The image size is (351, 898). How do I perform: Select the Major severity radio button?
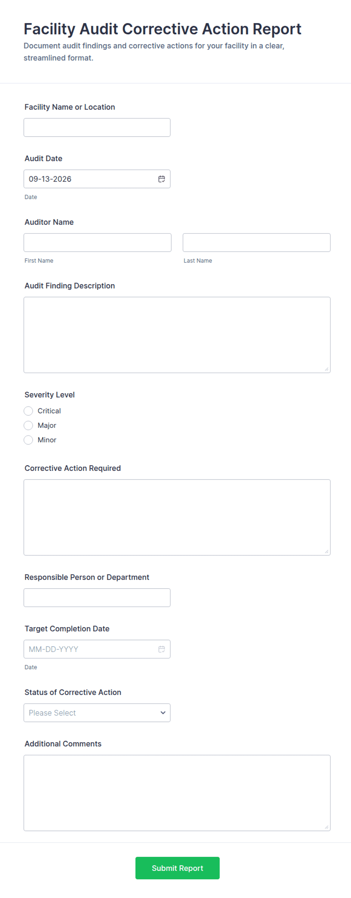pos(28,425)
